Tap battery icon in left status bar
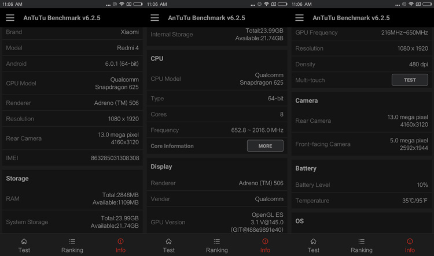The width and height of the screenshot is (434, 256). (x=138, y=4)
